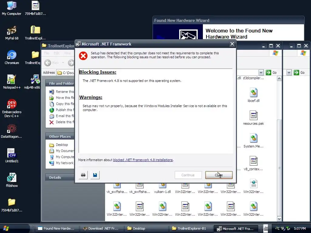
Task: Open address bar dropdown in TrollnetExplorer window
Action: coord(261,73)
